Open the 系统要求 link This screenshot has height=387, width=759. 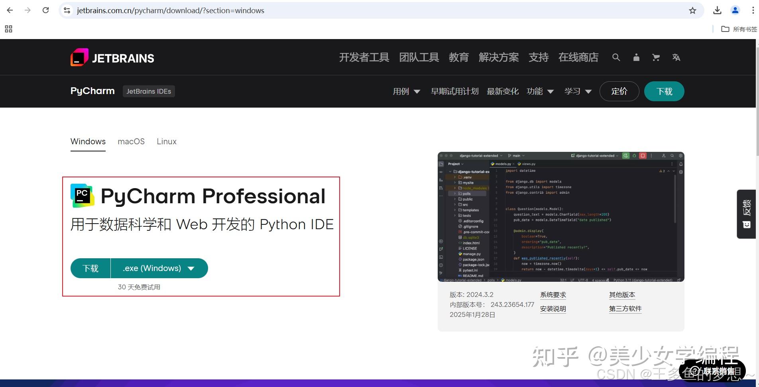[553, 295]
